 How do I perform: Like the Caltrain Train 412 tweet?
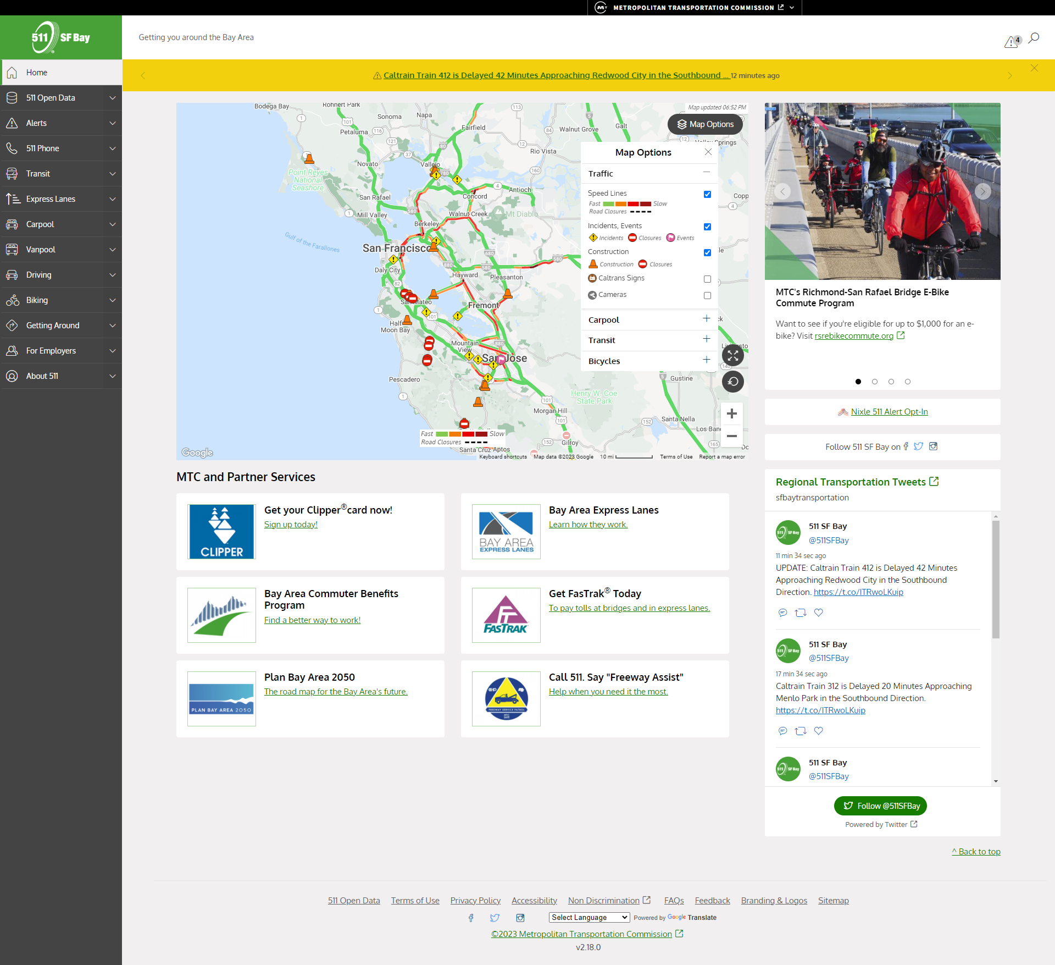(818, 613)
